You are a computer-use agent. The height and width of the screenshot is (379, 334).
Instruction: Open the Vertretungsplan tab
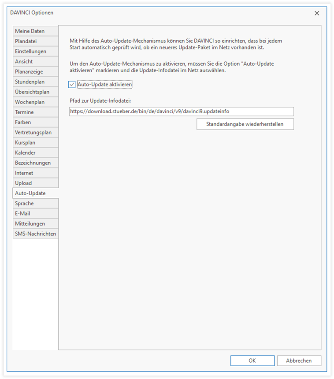36,133
